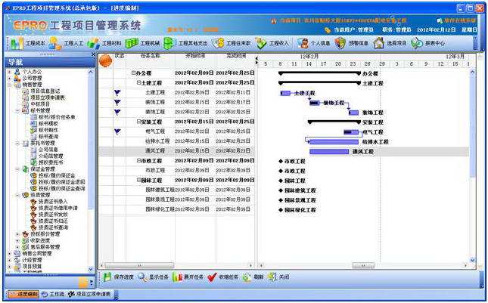Select 项目信息登记 in navigation tree

(x=47, y=91)
